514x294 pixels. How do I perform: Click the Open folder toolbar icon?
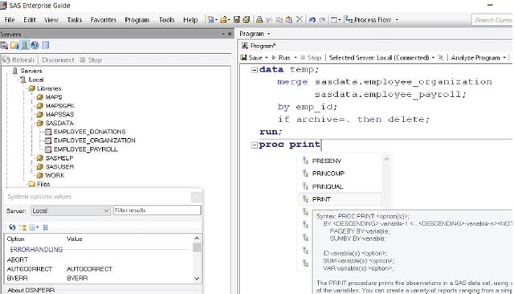223,20
